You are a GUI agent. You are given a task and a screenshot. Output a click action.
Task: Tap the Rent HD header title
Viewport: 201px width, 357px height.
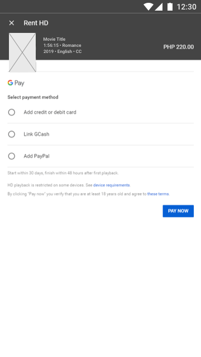[x=36, y=23]
